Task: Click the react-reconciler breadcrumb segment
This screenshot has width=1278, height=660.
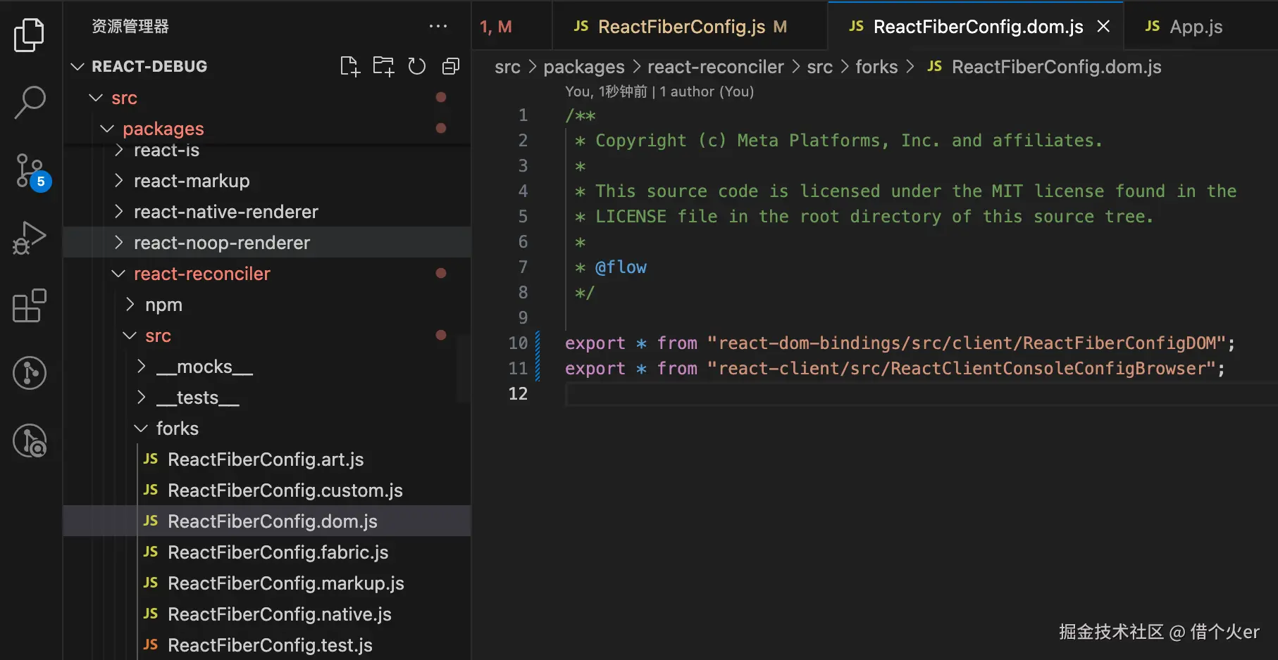Action: point(715,67)
